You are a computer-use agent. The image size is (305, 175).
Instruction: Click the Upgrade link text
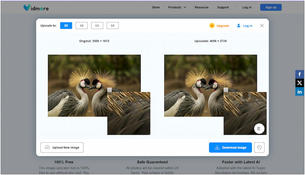pos(223,26)
